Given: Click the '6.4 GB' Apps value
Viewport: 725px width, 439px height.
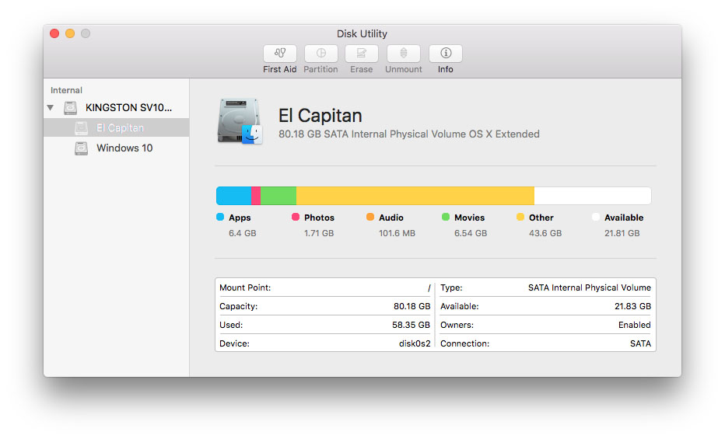Looking at the screenshot, I should tap(243, 233).
